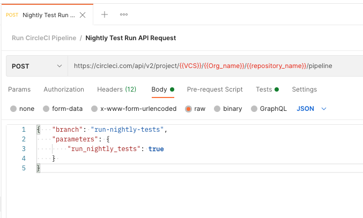363x218 pixels.
Task: Click line number 2 in editor gutter
Action: pyautogui.click(x=24, y=139)
